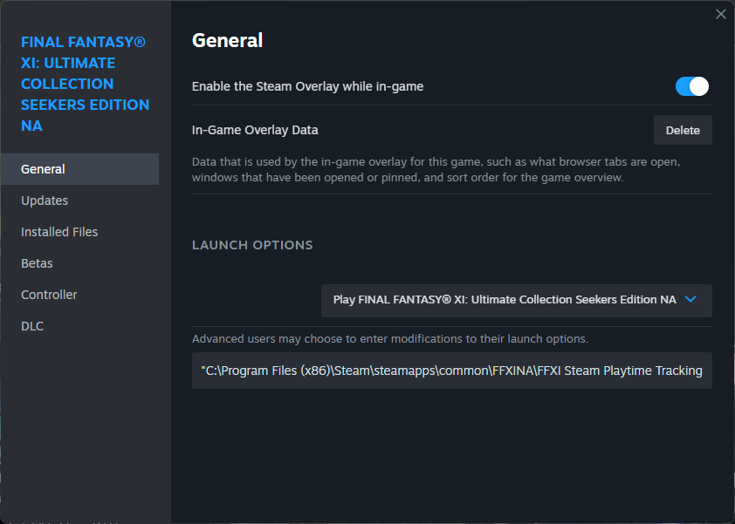Click the "In-Game Overlay Data" label
The image size is (735, 524).
[255, 130]
